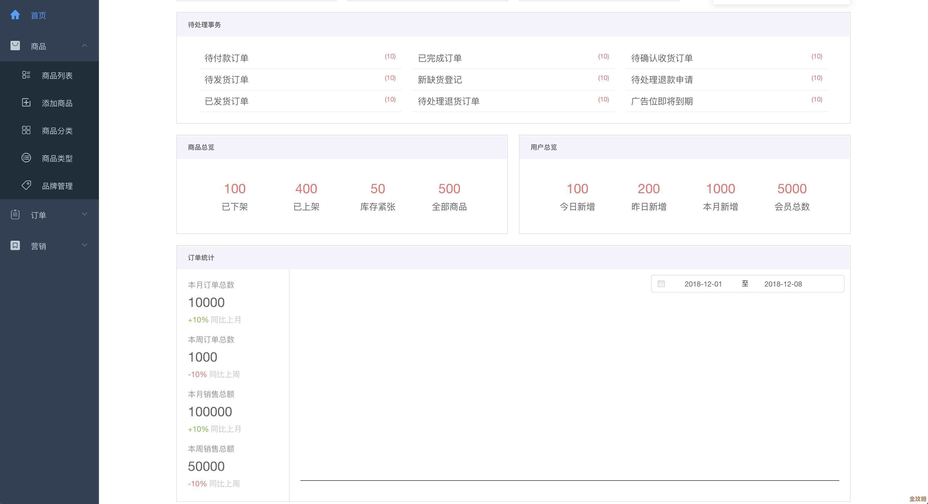Viewport: 928px width, 504px height.
Task: Open the 待付款订单 pending payment orders
Action: coord(227,58)
